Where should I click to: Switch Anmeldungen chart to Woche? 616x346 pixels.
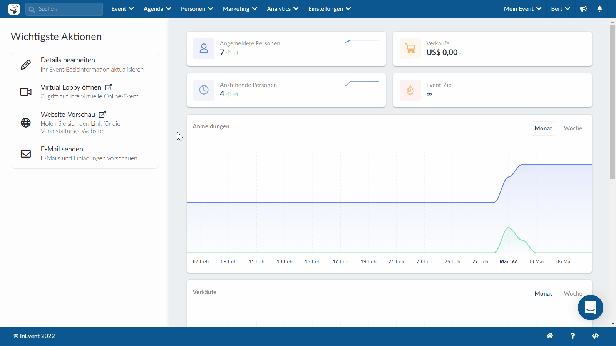573,128
